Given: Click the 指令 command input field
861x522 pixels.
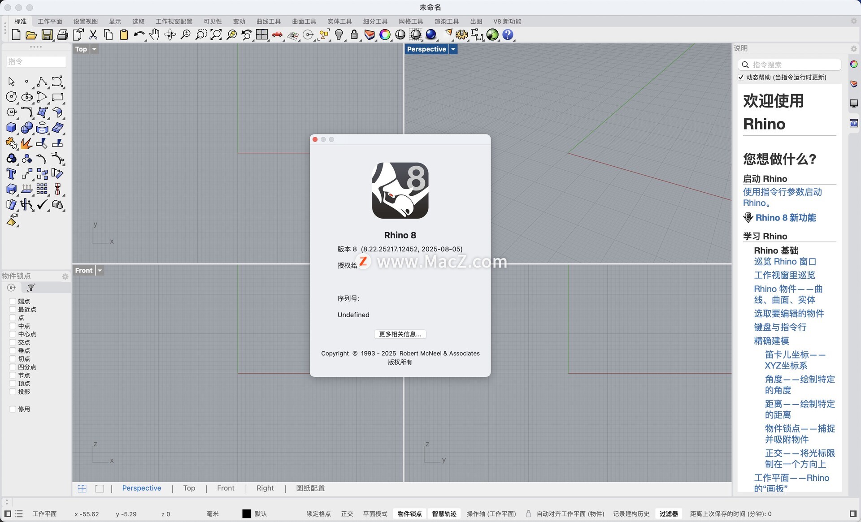Looking at the screenshot, I should pyautogui.click(x=36, y=61).
